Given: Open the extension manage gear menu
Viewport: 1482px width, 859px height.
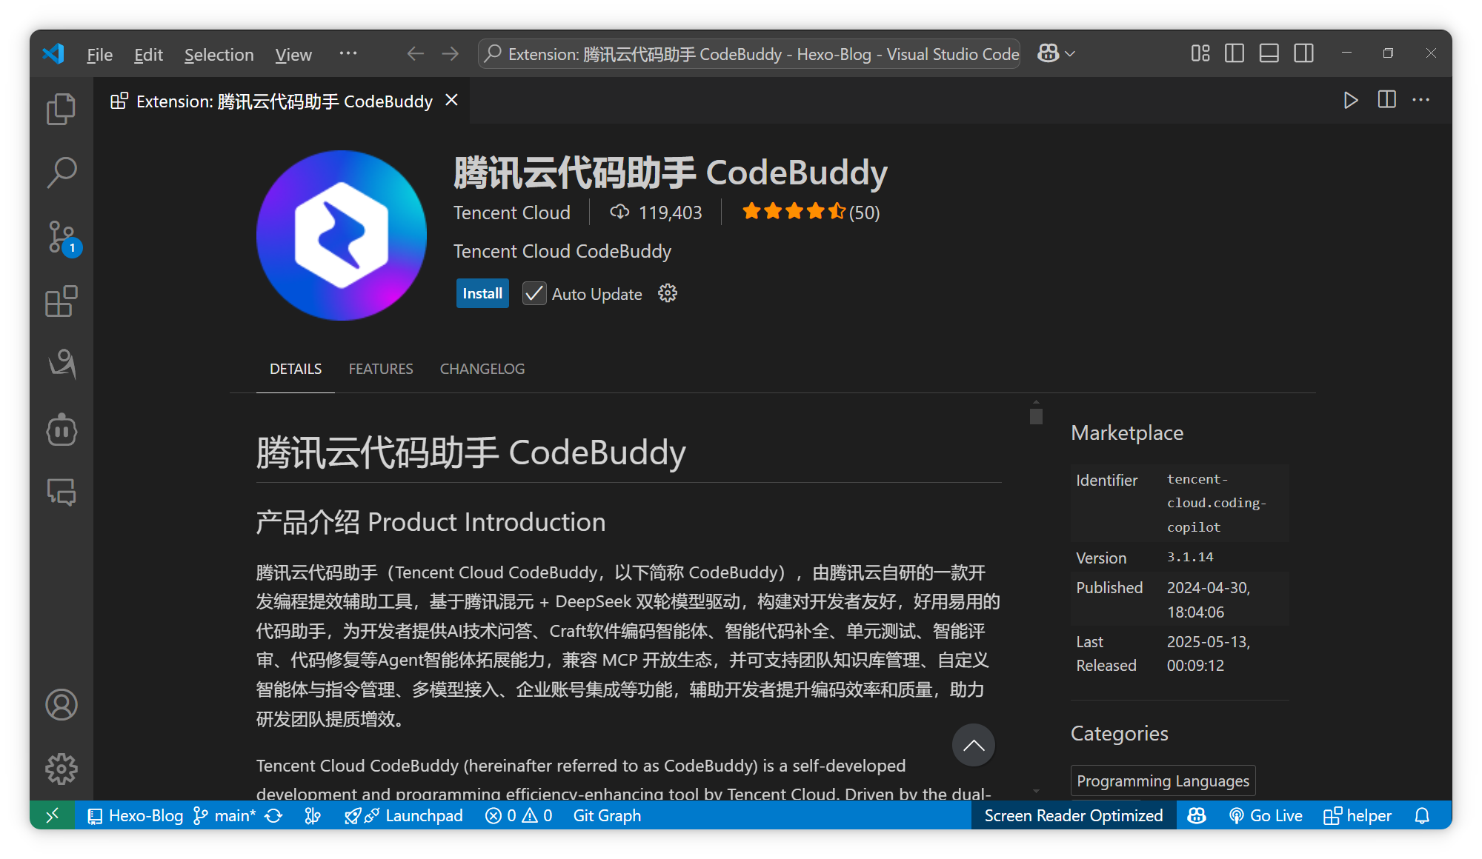Looking at the screenshot, I should (667, 293).
